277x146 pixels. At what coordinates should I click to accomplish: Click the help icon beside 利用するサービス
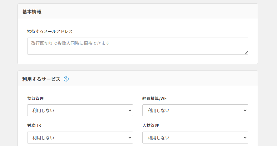66,79
